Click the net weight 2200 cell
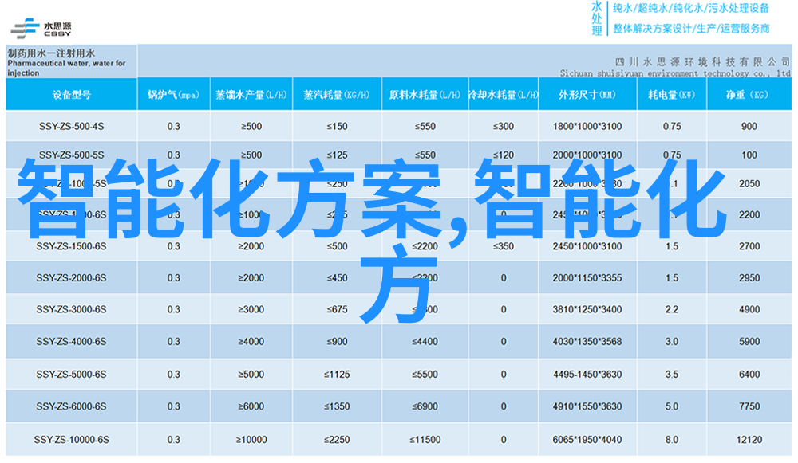798x463 pixels. [x=749, y=215]
